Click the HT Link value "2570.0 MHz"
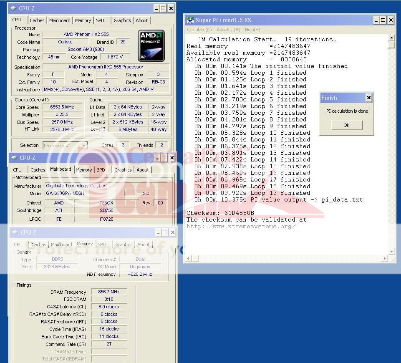Viewport: 401px width, 363px height. point(62,129)
